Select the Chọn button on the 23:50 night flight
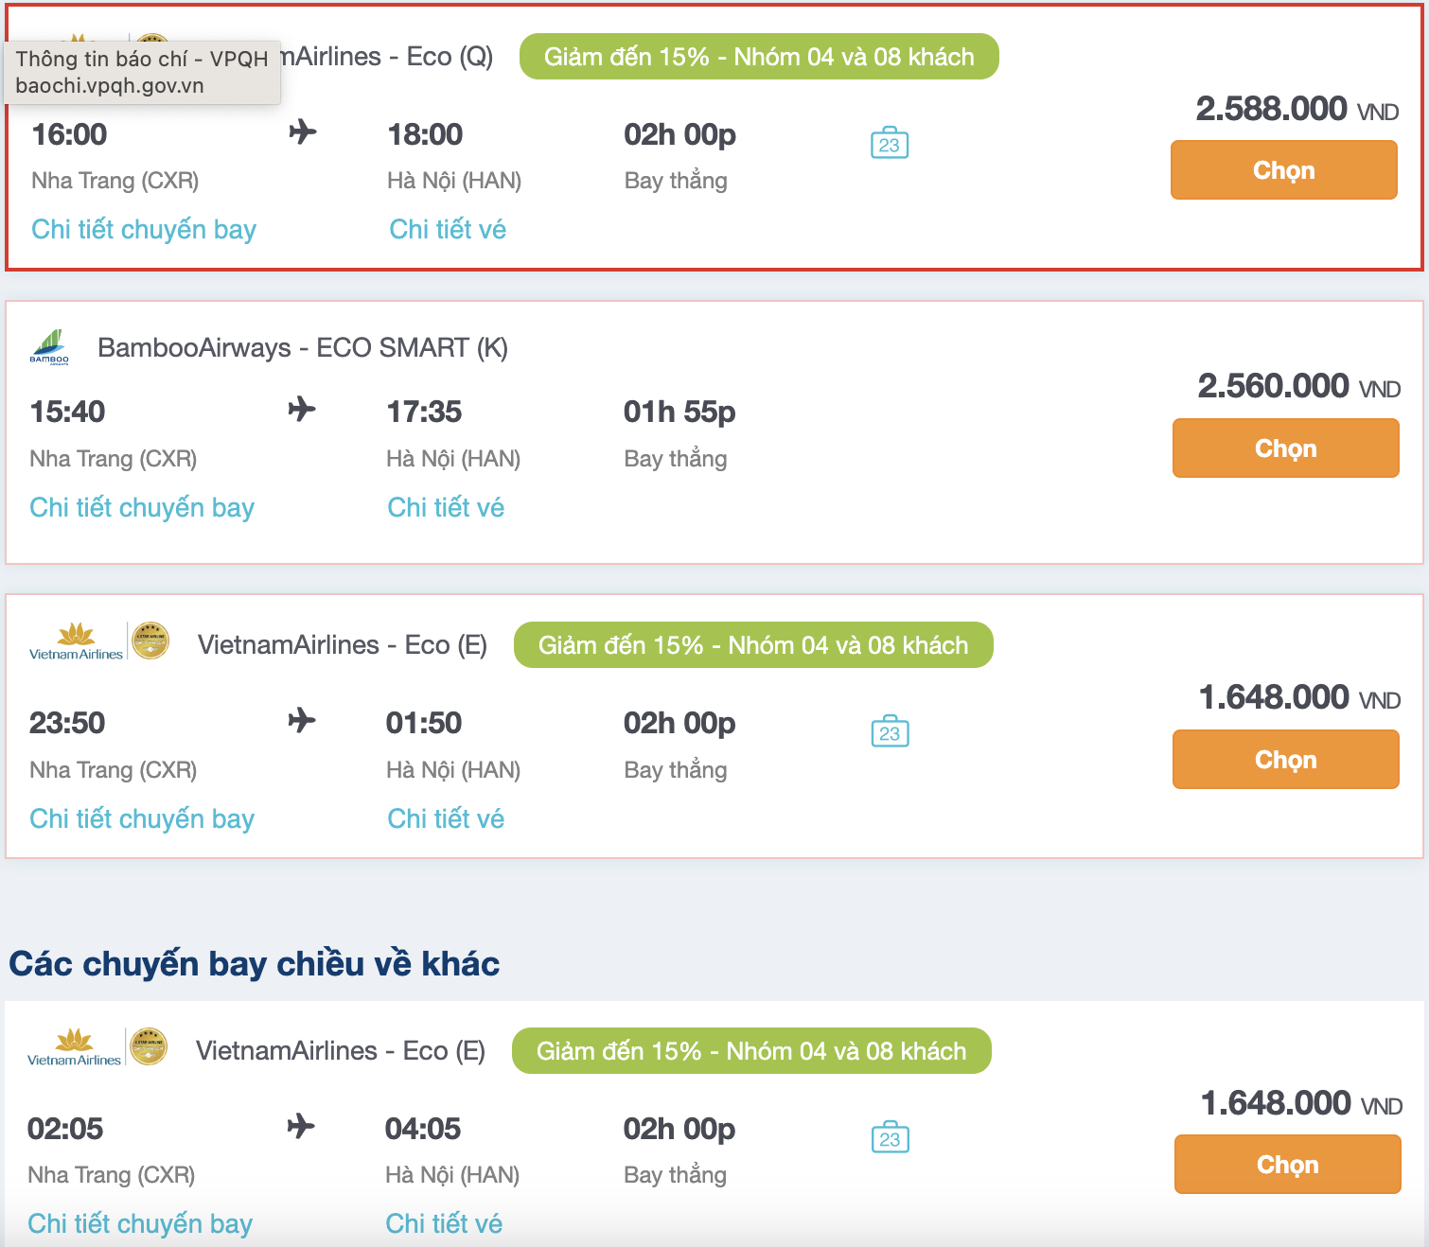The image size is (1429, 1247). click(x=1285, y=759)
